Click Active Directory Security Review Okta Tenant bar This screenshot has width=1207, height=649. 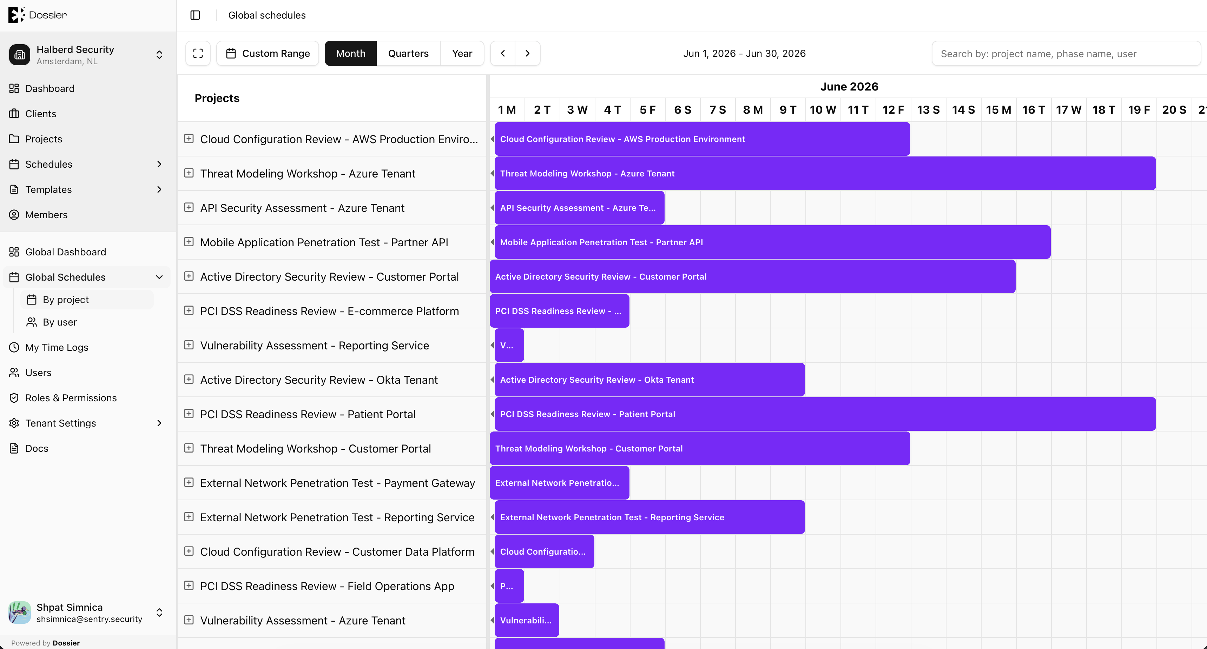649,380
